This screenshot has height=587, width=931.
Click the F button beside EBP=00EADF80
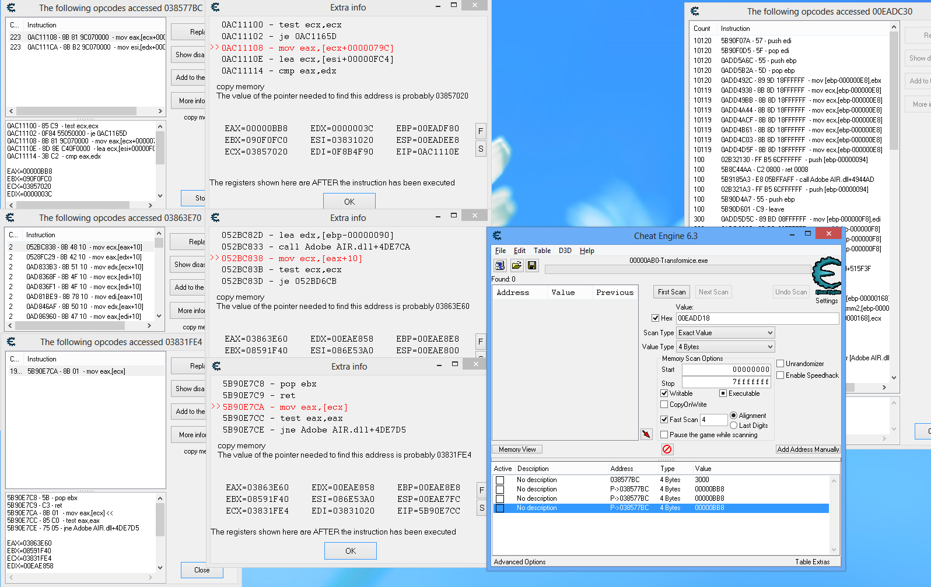coord(481,131)
